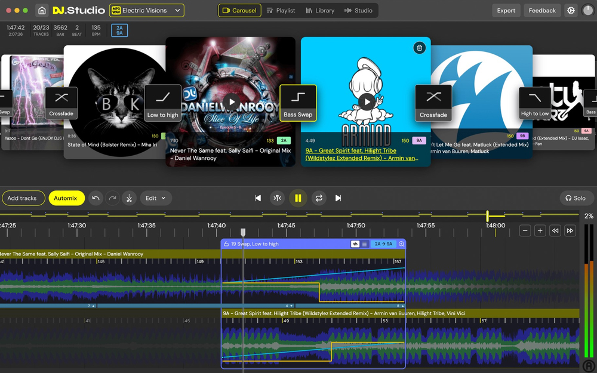Click the redo arrow icon
Viewport: 597px width, 373px height.
point(112,198)
